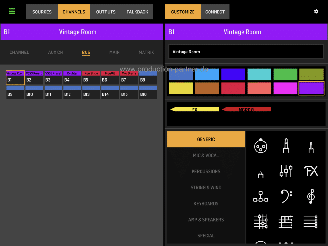
Task: Go to the CONNECT tab
Action: click(215, 12)
